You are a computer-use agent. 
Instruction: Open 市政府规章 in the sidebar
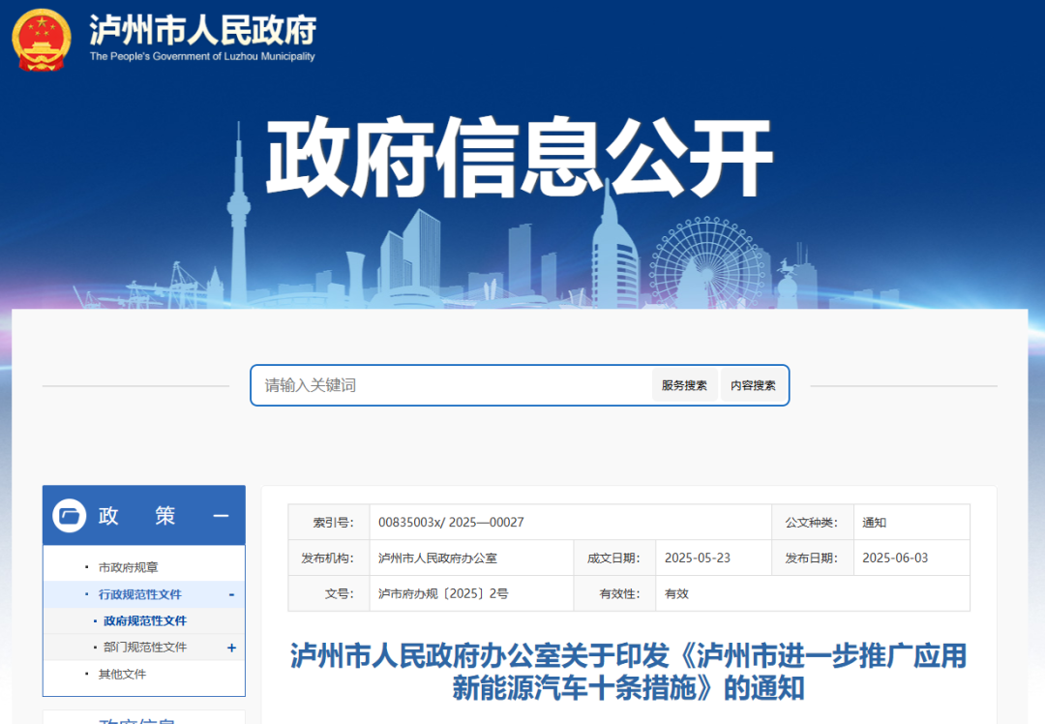[x=128, y=567]
